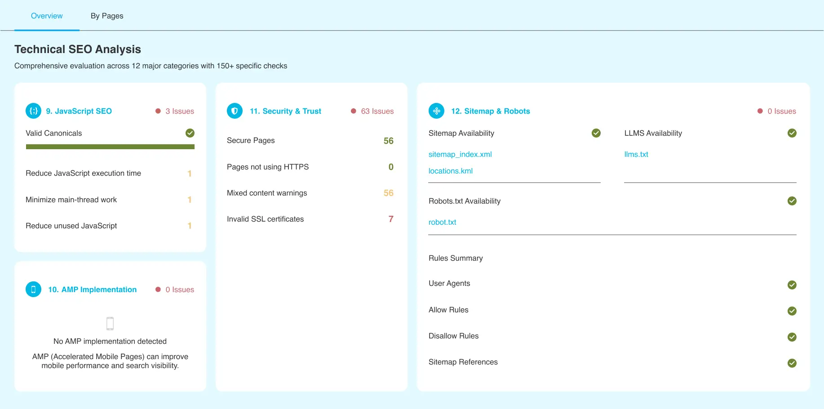Click the Robots.txt Availability check icon
Screen dimensions: 824x409
[792, 201]
